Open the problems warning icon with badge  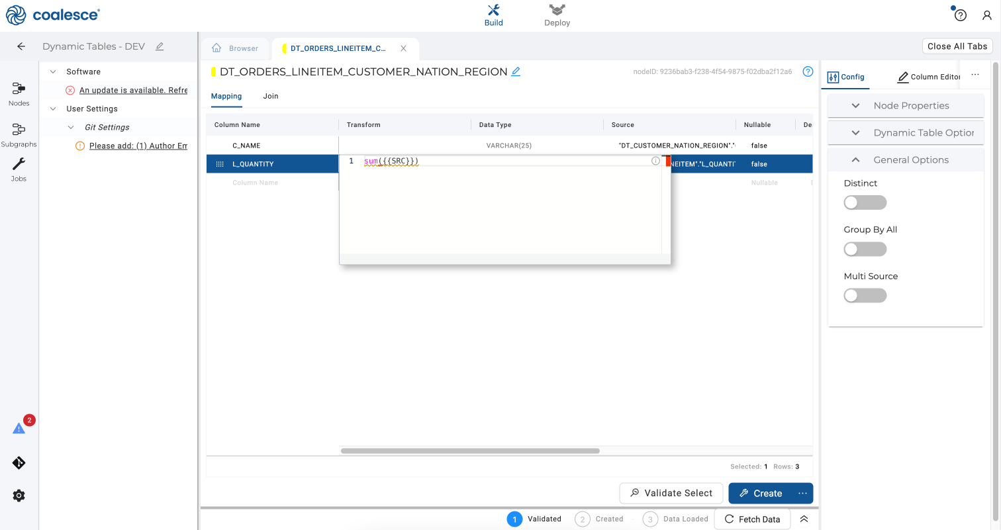[x=19, y=428]
